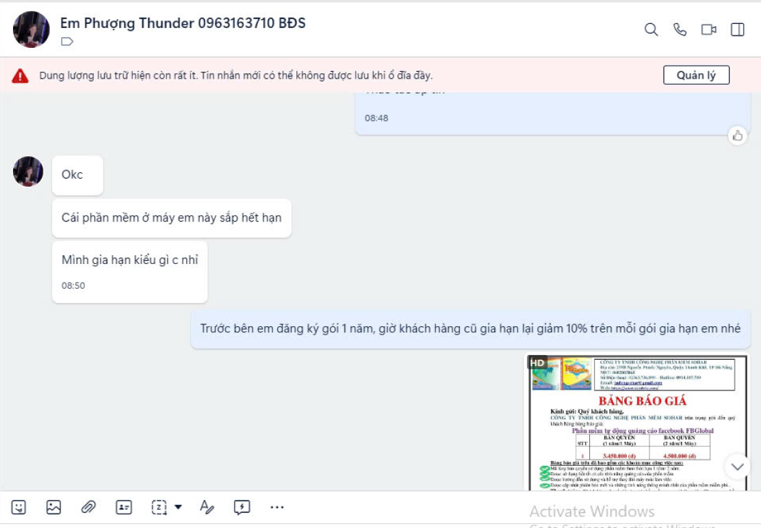Search messages with the magnifier icon

651,29
